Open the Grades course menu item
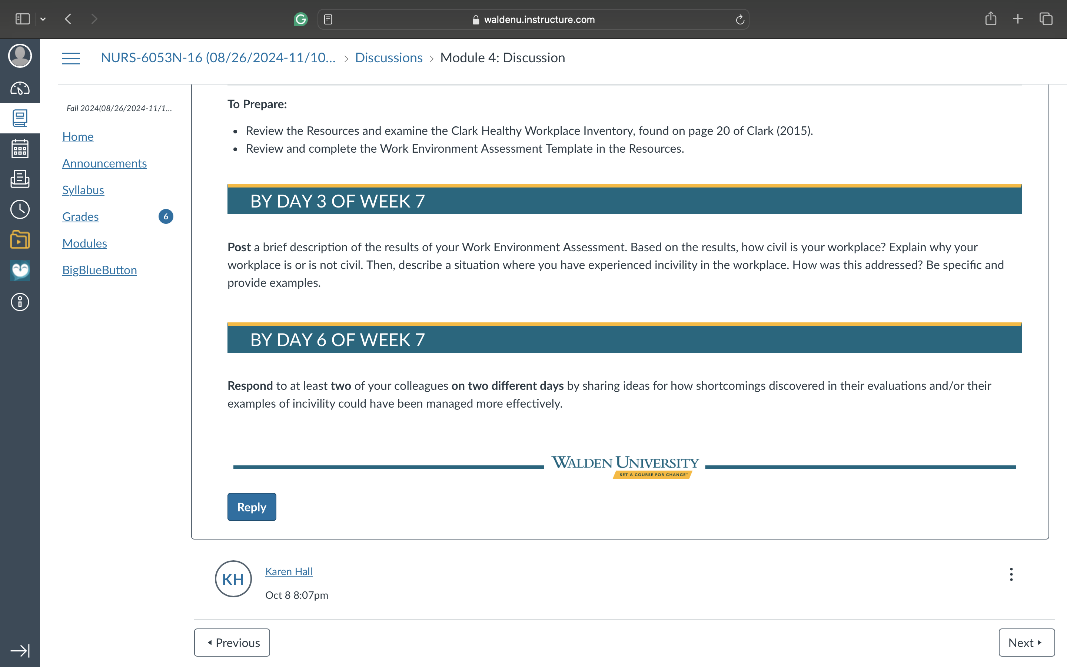1067x667 pixels. (x=80, y=217)
